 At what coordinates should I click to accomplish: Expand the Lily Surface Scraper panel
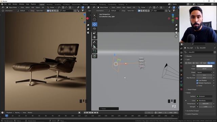click(x=193, y=111)
